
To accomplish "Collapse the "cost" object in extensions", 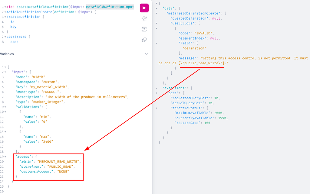I will tap(156, 93).
